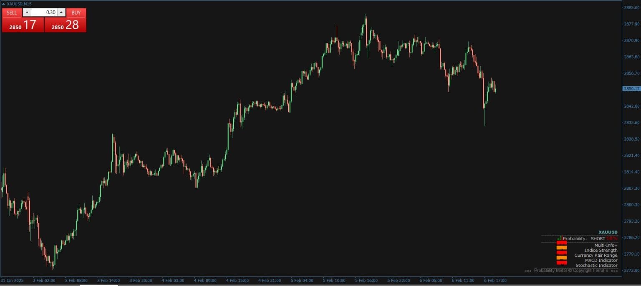Click the lot size increase arrow
The image size is (641, 286).
[61, 12]
